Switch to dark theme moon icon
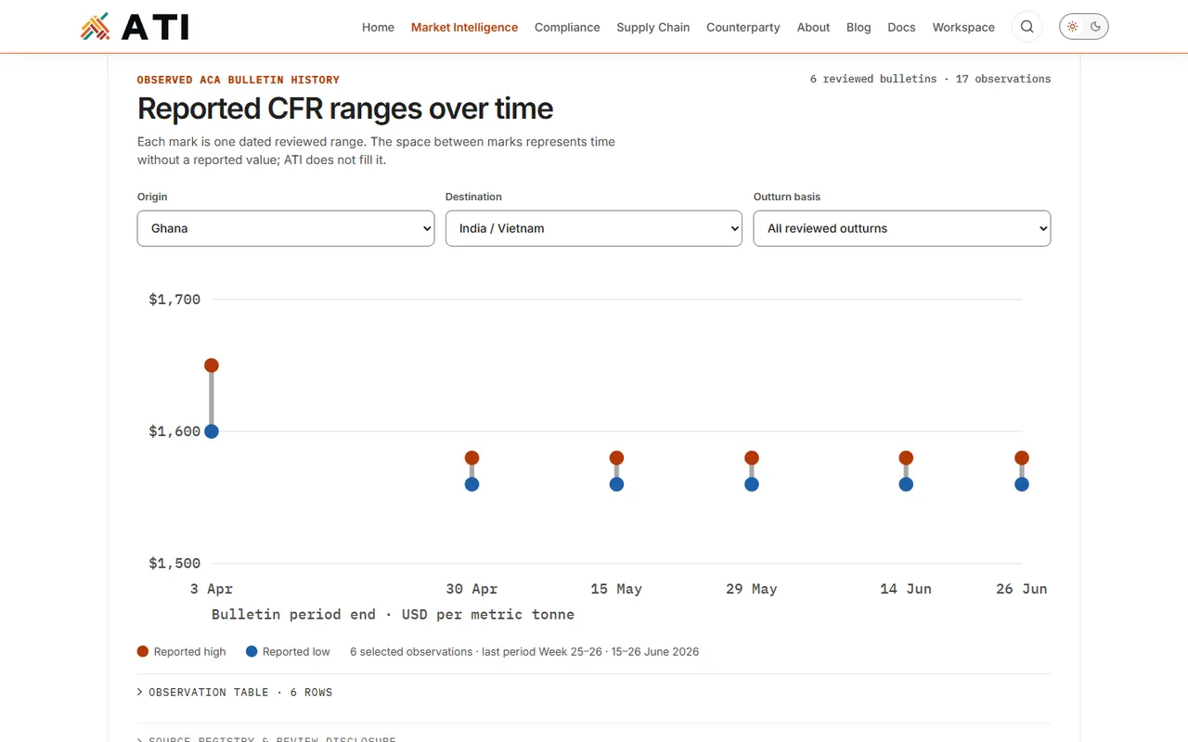This screenshot has width=1188, height=742. [x=1096, y=27]
